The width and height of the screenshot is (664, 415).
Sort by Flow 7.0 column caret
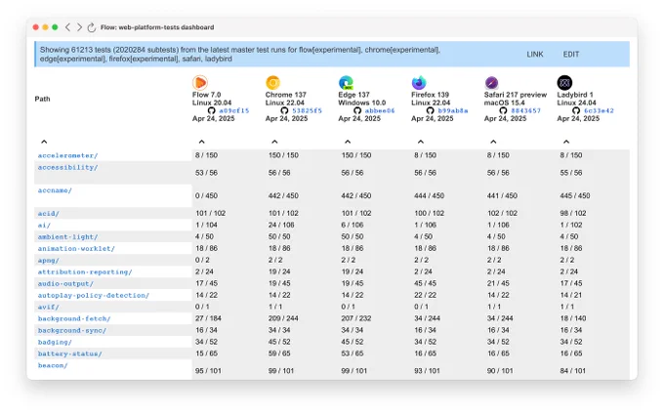(x=201, y=142)
